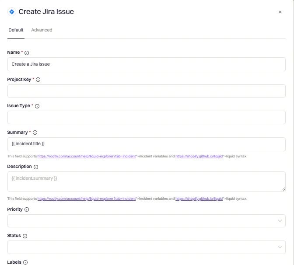Open shopify liquid link under Summary

tap(199, 156)
